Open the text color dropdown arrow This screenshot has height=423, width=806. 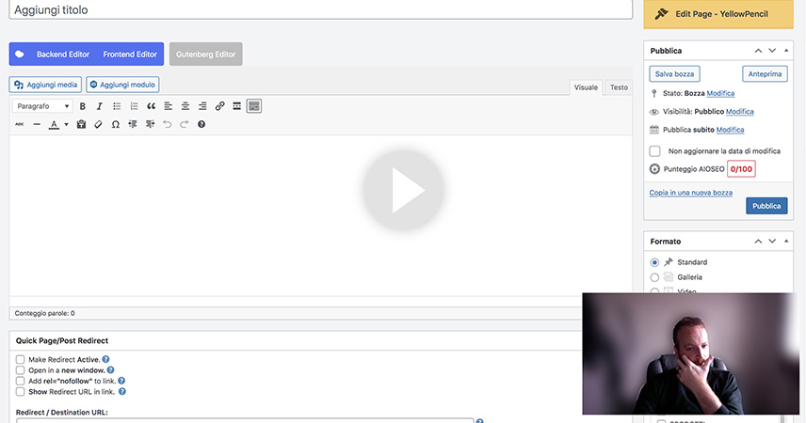[x=66, y=124]
